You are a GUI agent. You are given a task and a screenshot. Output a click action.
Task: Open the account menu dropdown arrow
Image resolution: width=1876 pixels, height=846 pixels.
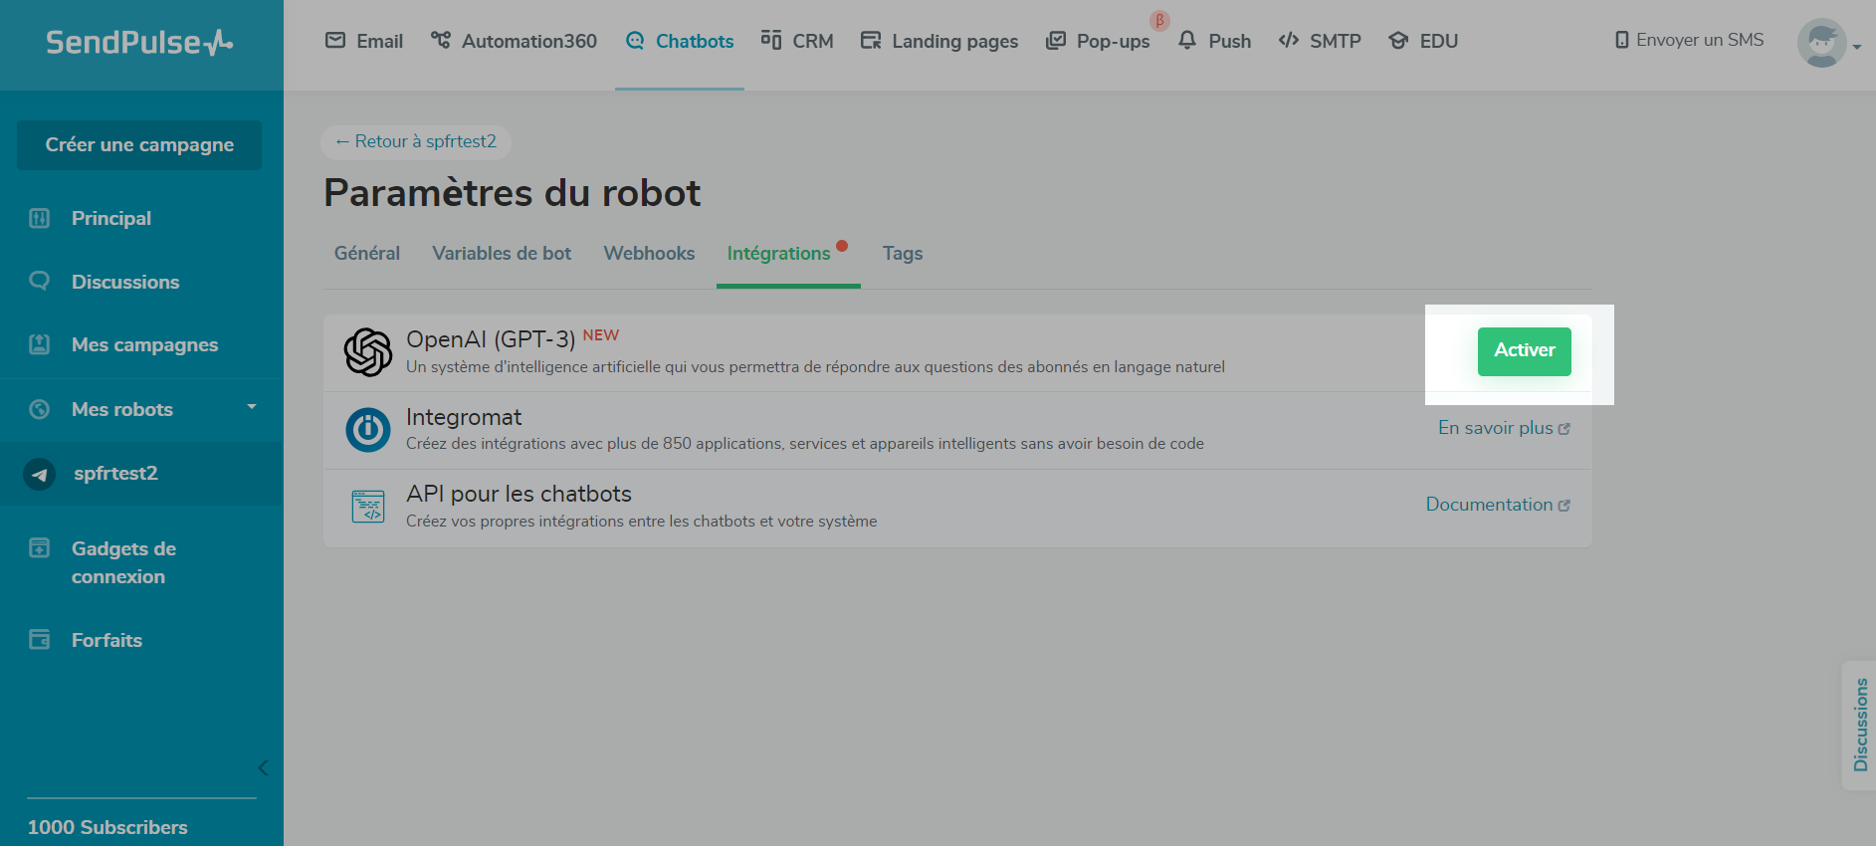pos(1857,46)
